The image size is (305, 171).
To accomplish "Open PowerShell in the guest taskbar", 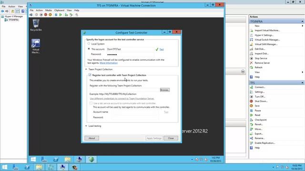I will [x=56, y=160].
